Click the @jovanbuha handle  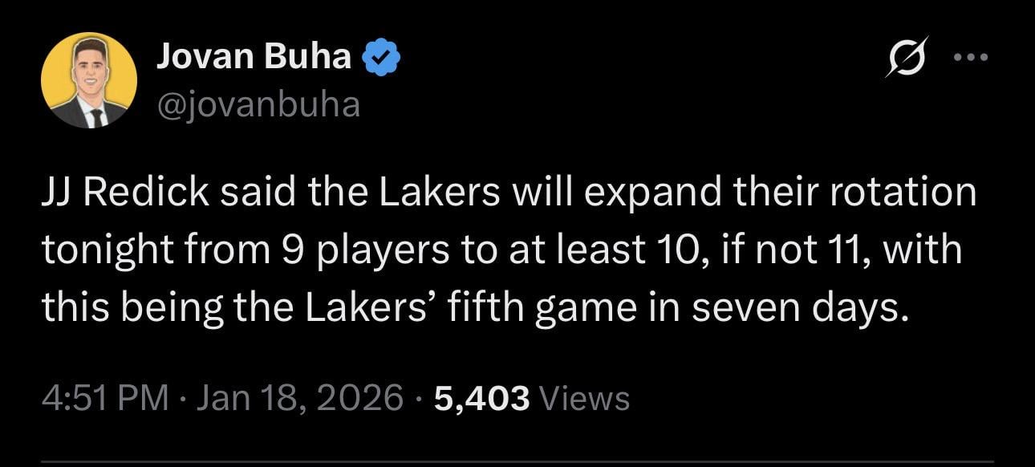tap(255, 103)
